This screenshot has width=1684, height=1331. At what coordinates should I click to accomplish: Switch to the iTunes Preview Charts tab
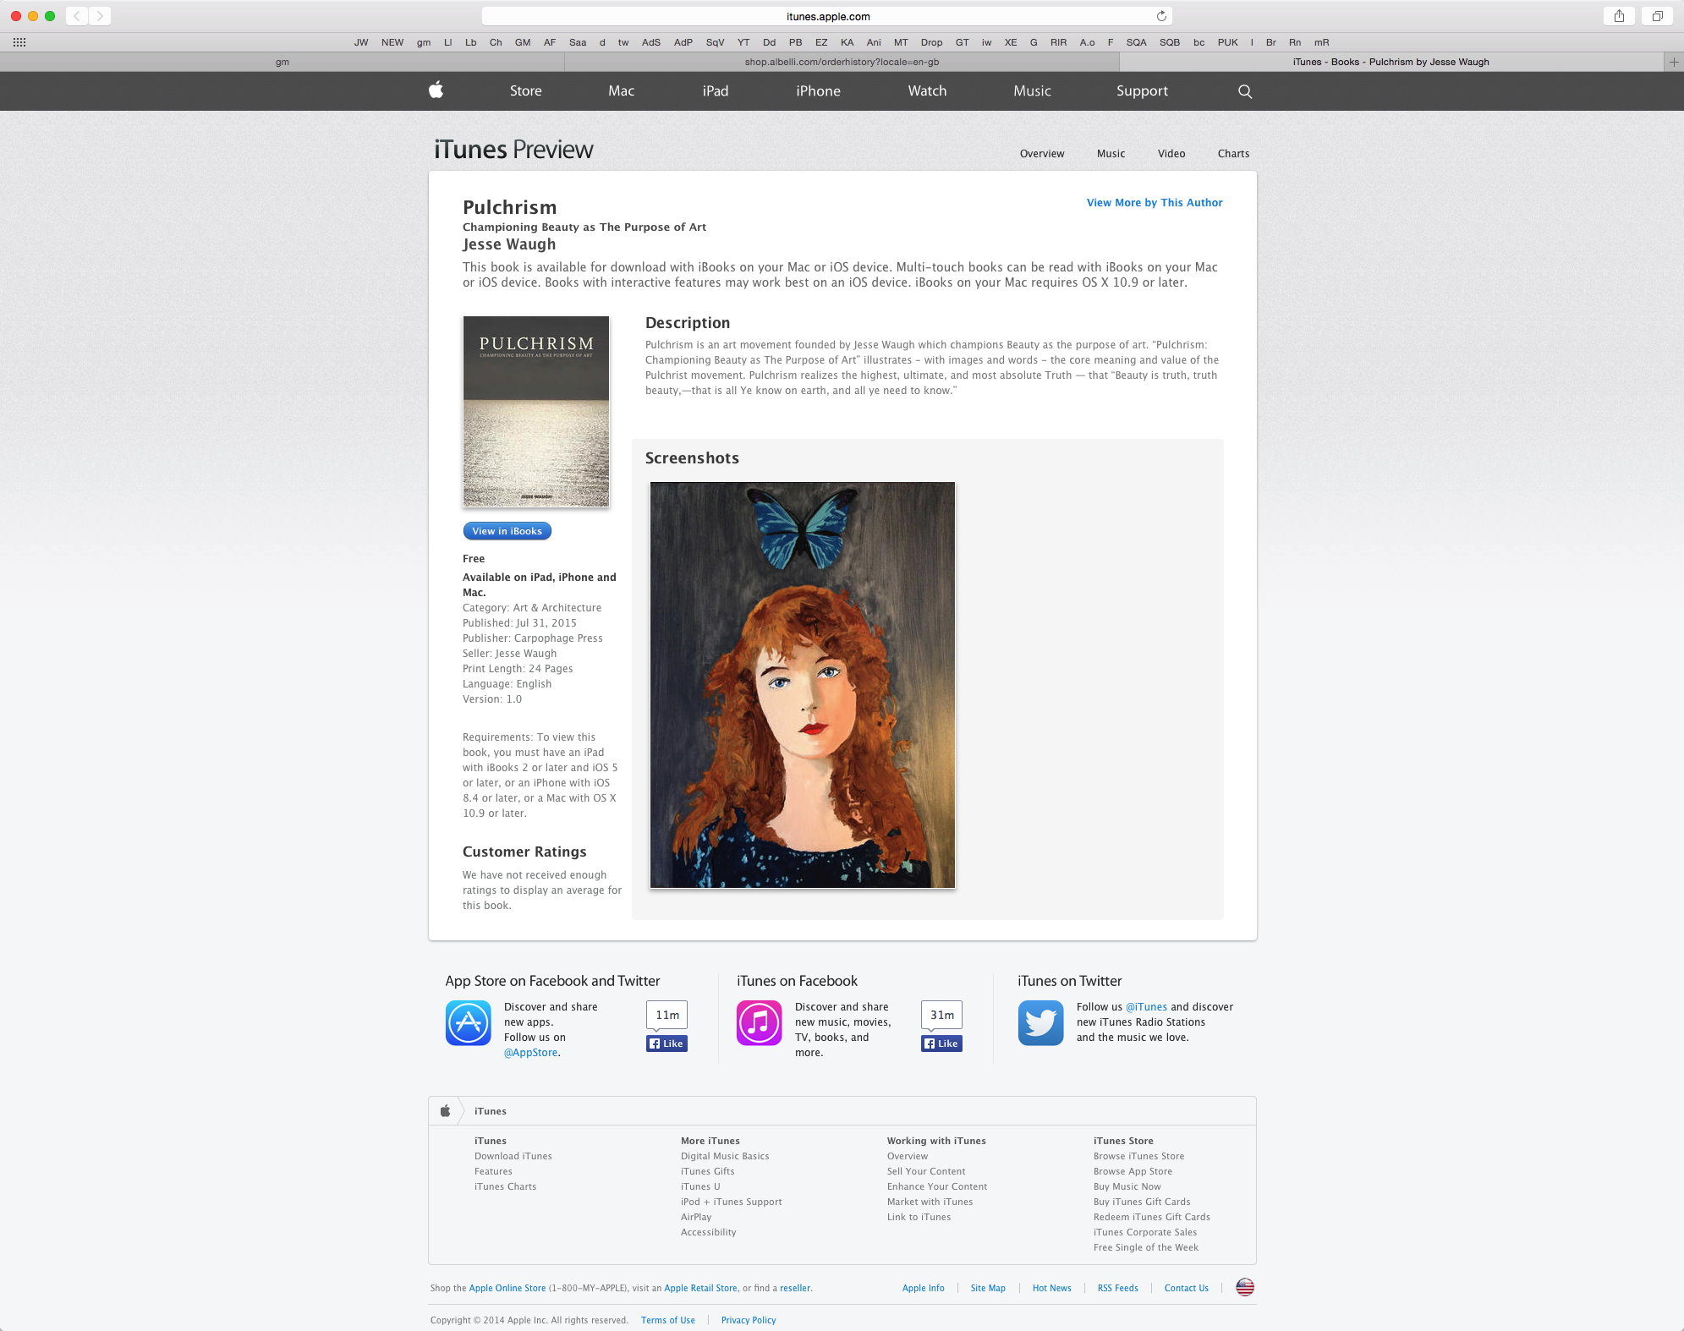click(x=1233, y=154)
